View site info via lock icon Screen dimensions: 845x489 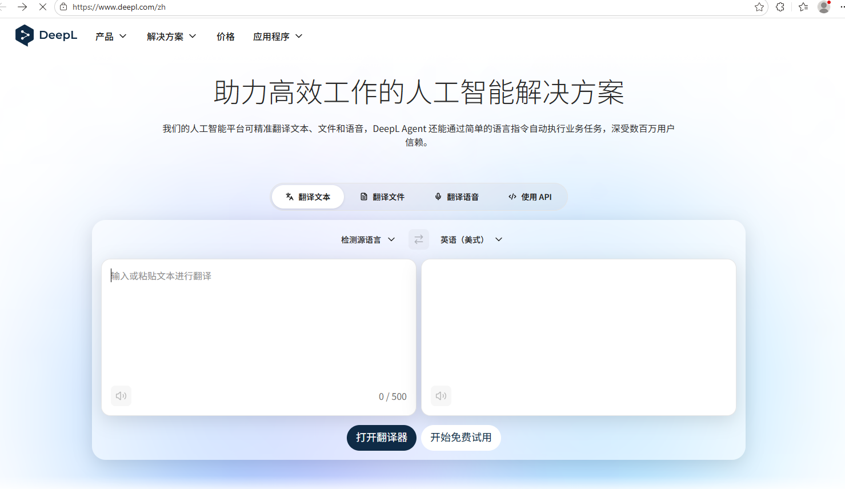[63, 7]
